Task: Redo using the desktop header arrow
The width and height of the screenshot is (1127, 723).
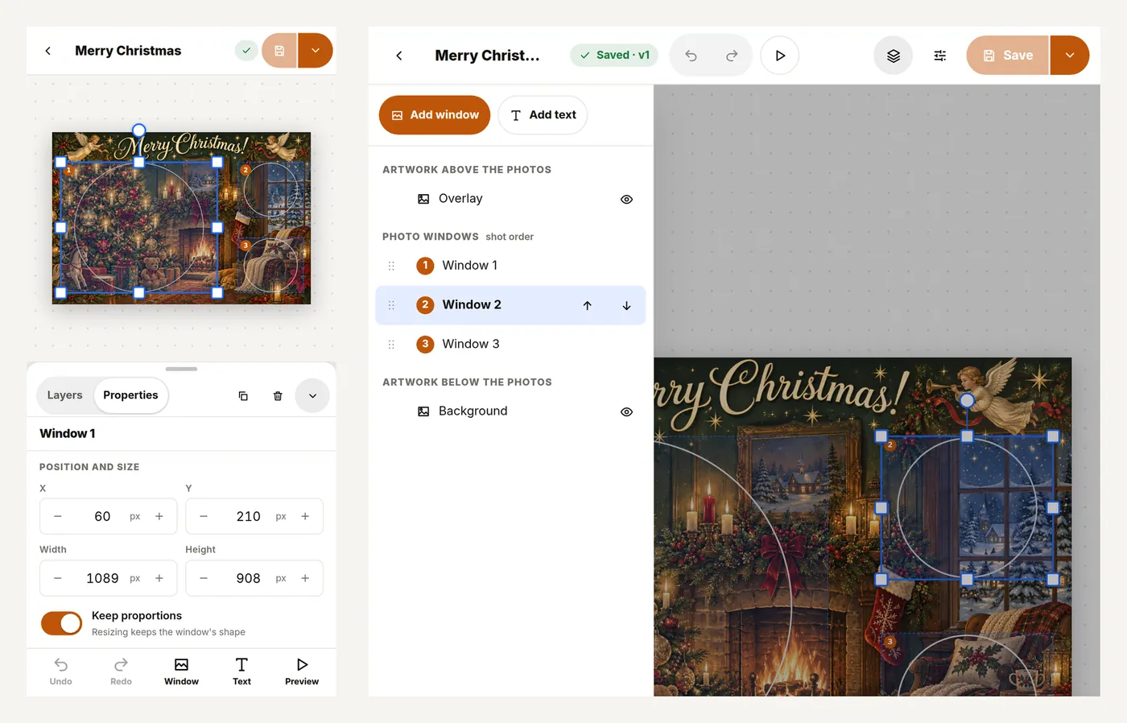Action: pyautogui.click(x=732, y=56)
